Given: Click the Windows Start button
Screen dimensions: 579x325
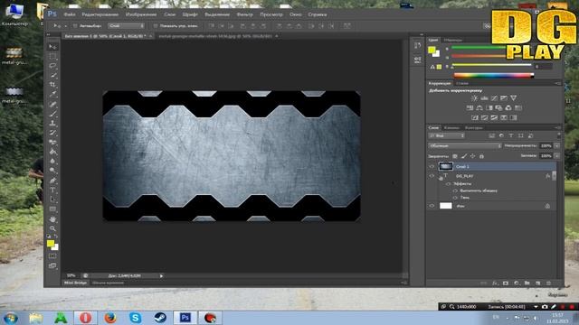Looking at the screenshot, I should (x=10, y=318).
